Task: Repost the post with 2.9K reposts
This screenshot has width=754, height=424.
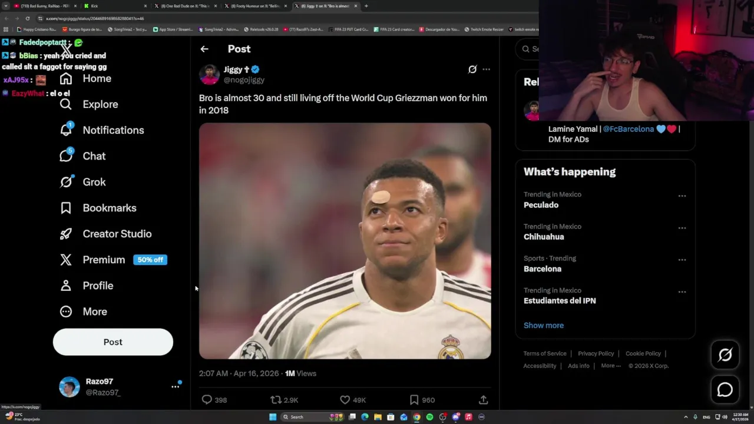Action: coord(284,400)
